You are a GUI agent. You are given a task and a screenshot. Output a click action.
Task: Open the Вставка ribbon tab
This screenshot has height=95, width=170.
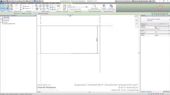(x=13, y=3)
